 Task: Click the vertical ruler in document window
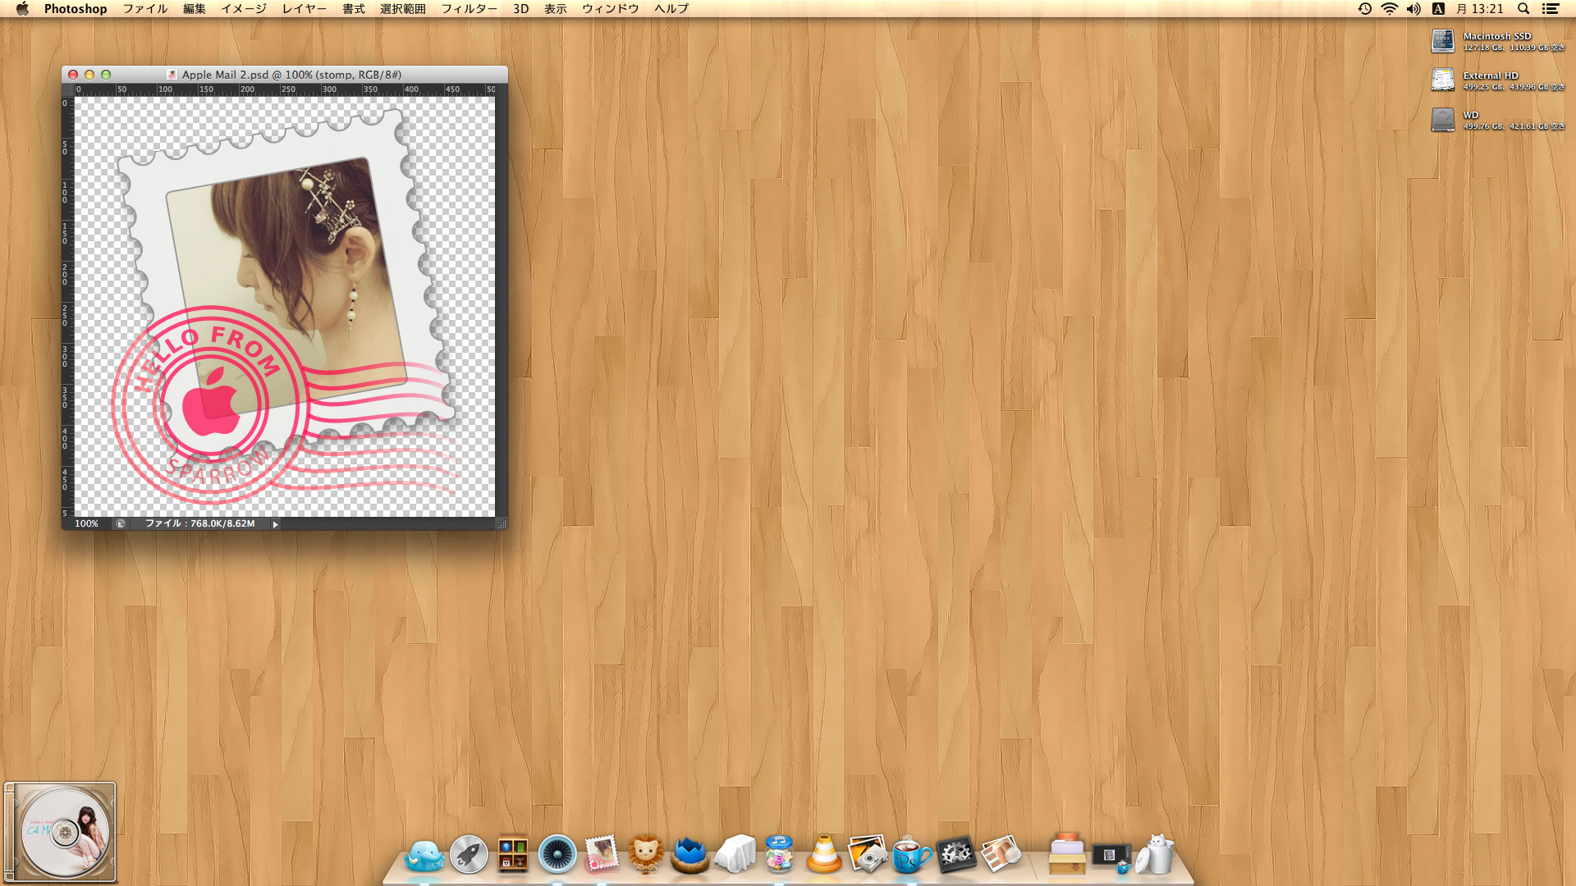tap(68, 306)
